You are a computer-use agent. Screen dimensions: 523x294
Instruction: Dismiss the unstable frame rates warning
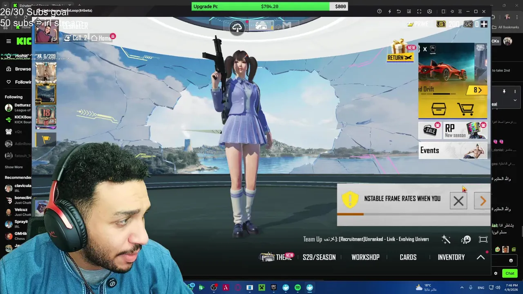tap(458, 201)
